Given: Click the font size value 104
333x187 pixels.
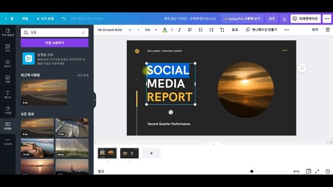Looking at the screenshot, I should click(147, 30).
